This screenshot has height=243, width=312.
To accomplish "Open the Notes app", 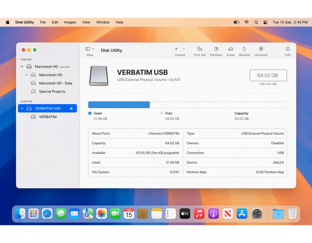I will coord(157,214).
